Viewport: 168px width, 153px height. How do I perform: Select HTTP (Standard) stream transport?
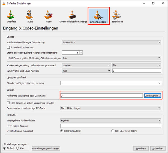coord(62,131)
